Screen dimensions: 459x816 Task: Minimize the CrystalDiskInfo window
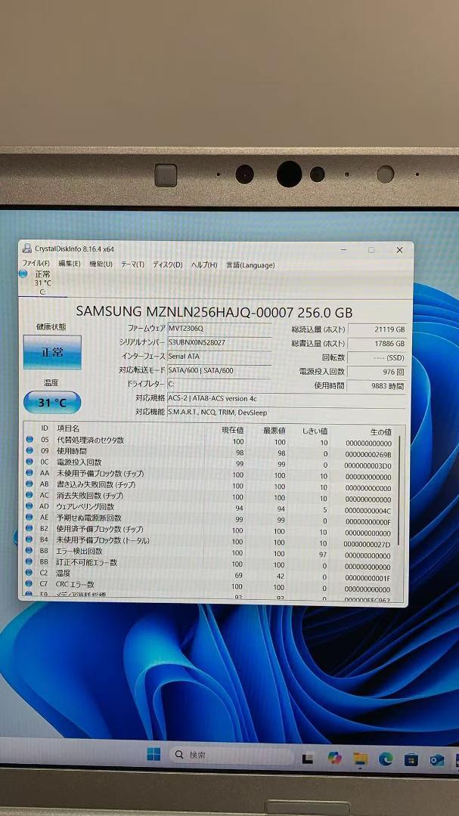(x=344, y=250)
